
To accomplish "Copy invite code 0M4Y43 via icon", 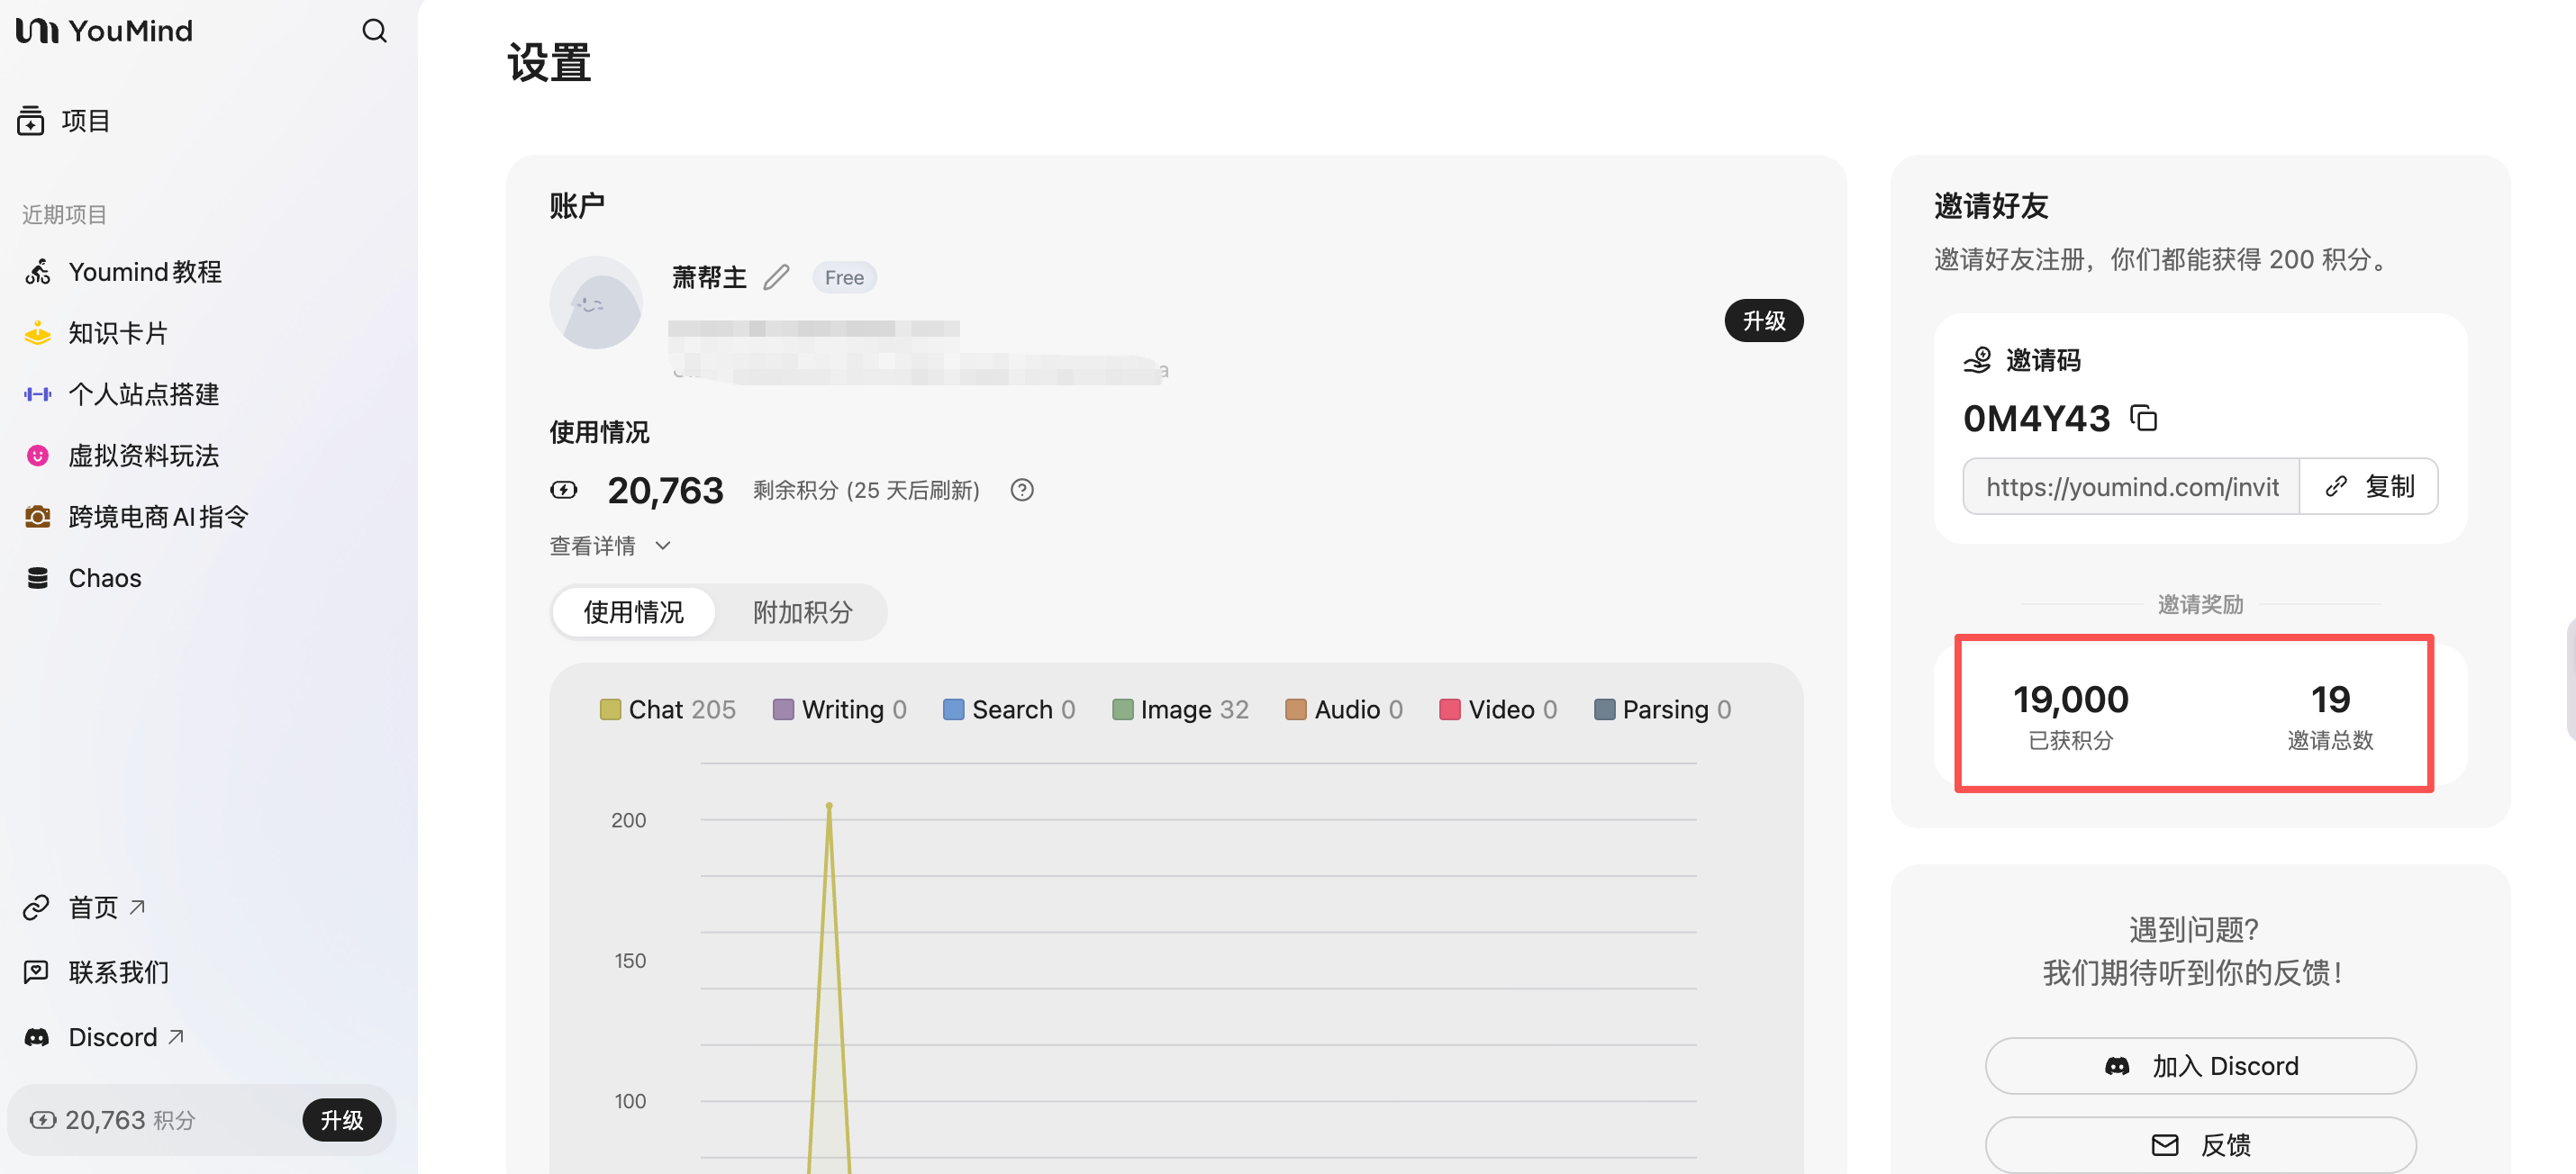I will click(x=2143, y=419).
